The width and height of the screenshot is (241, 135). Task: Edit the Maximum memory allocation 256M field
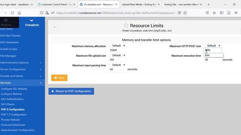click(117, 50)
